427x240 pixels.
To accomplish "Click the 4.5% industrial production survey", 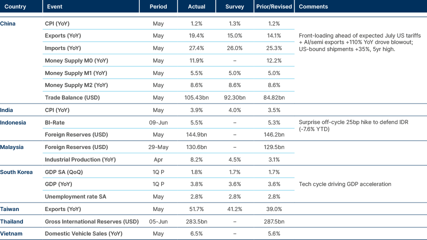I will [234, 159].
